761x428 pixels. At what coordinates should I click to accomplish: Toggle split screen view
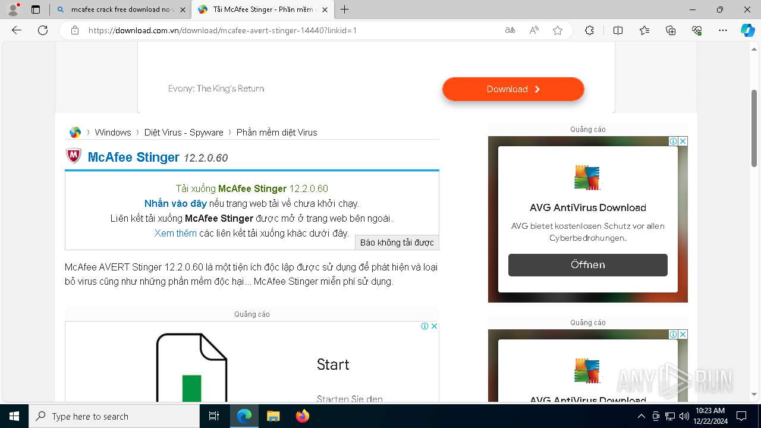618,30
